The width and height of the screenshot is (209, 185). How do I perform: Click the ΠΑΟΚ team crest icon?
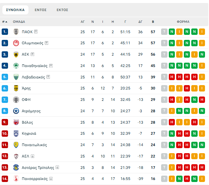click(16, 32)
